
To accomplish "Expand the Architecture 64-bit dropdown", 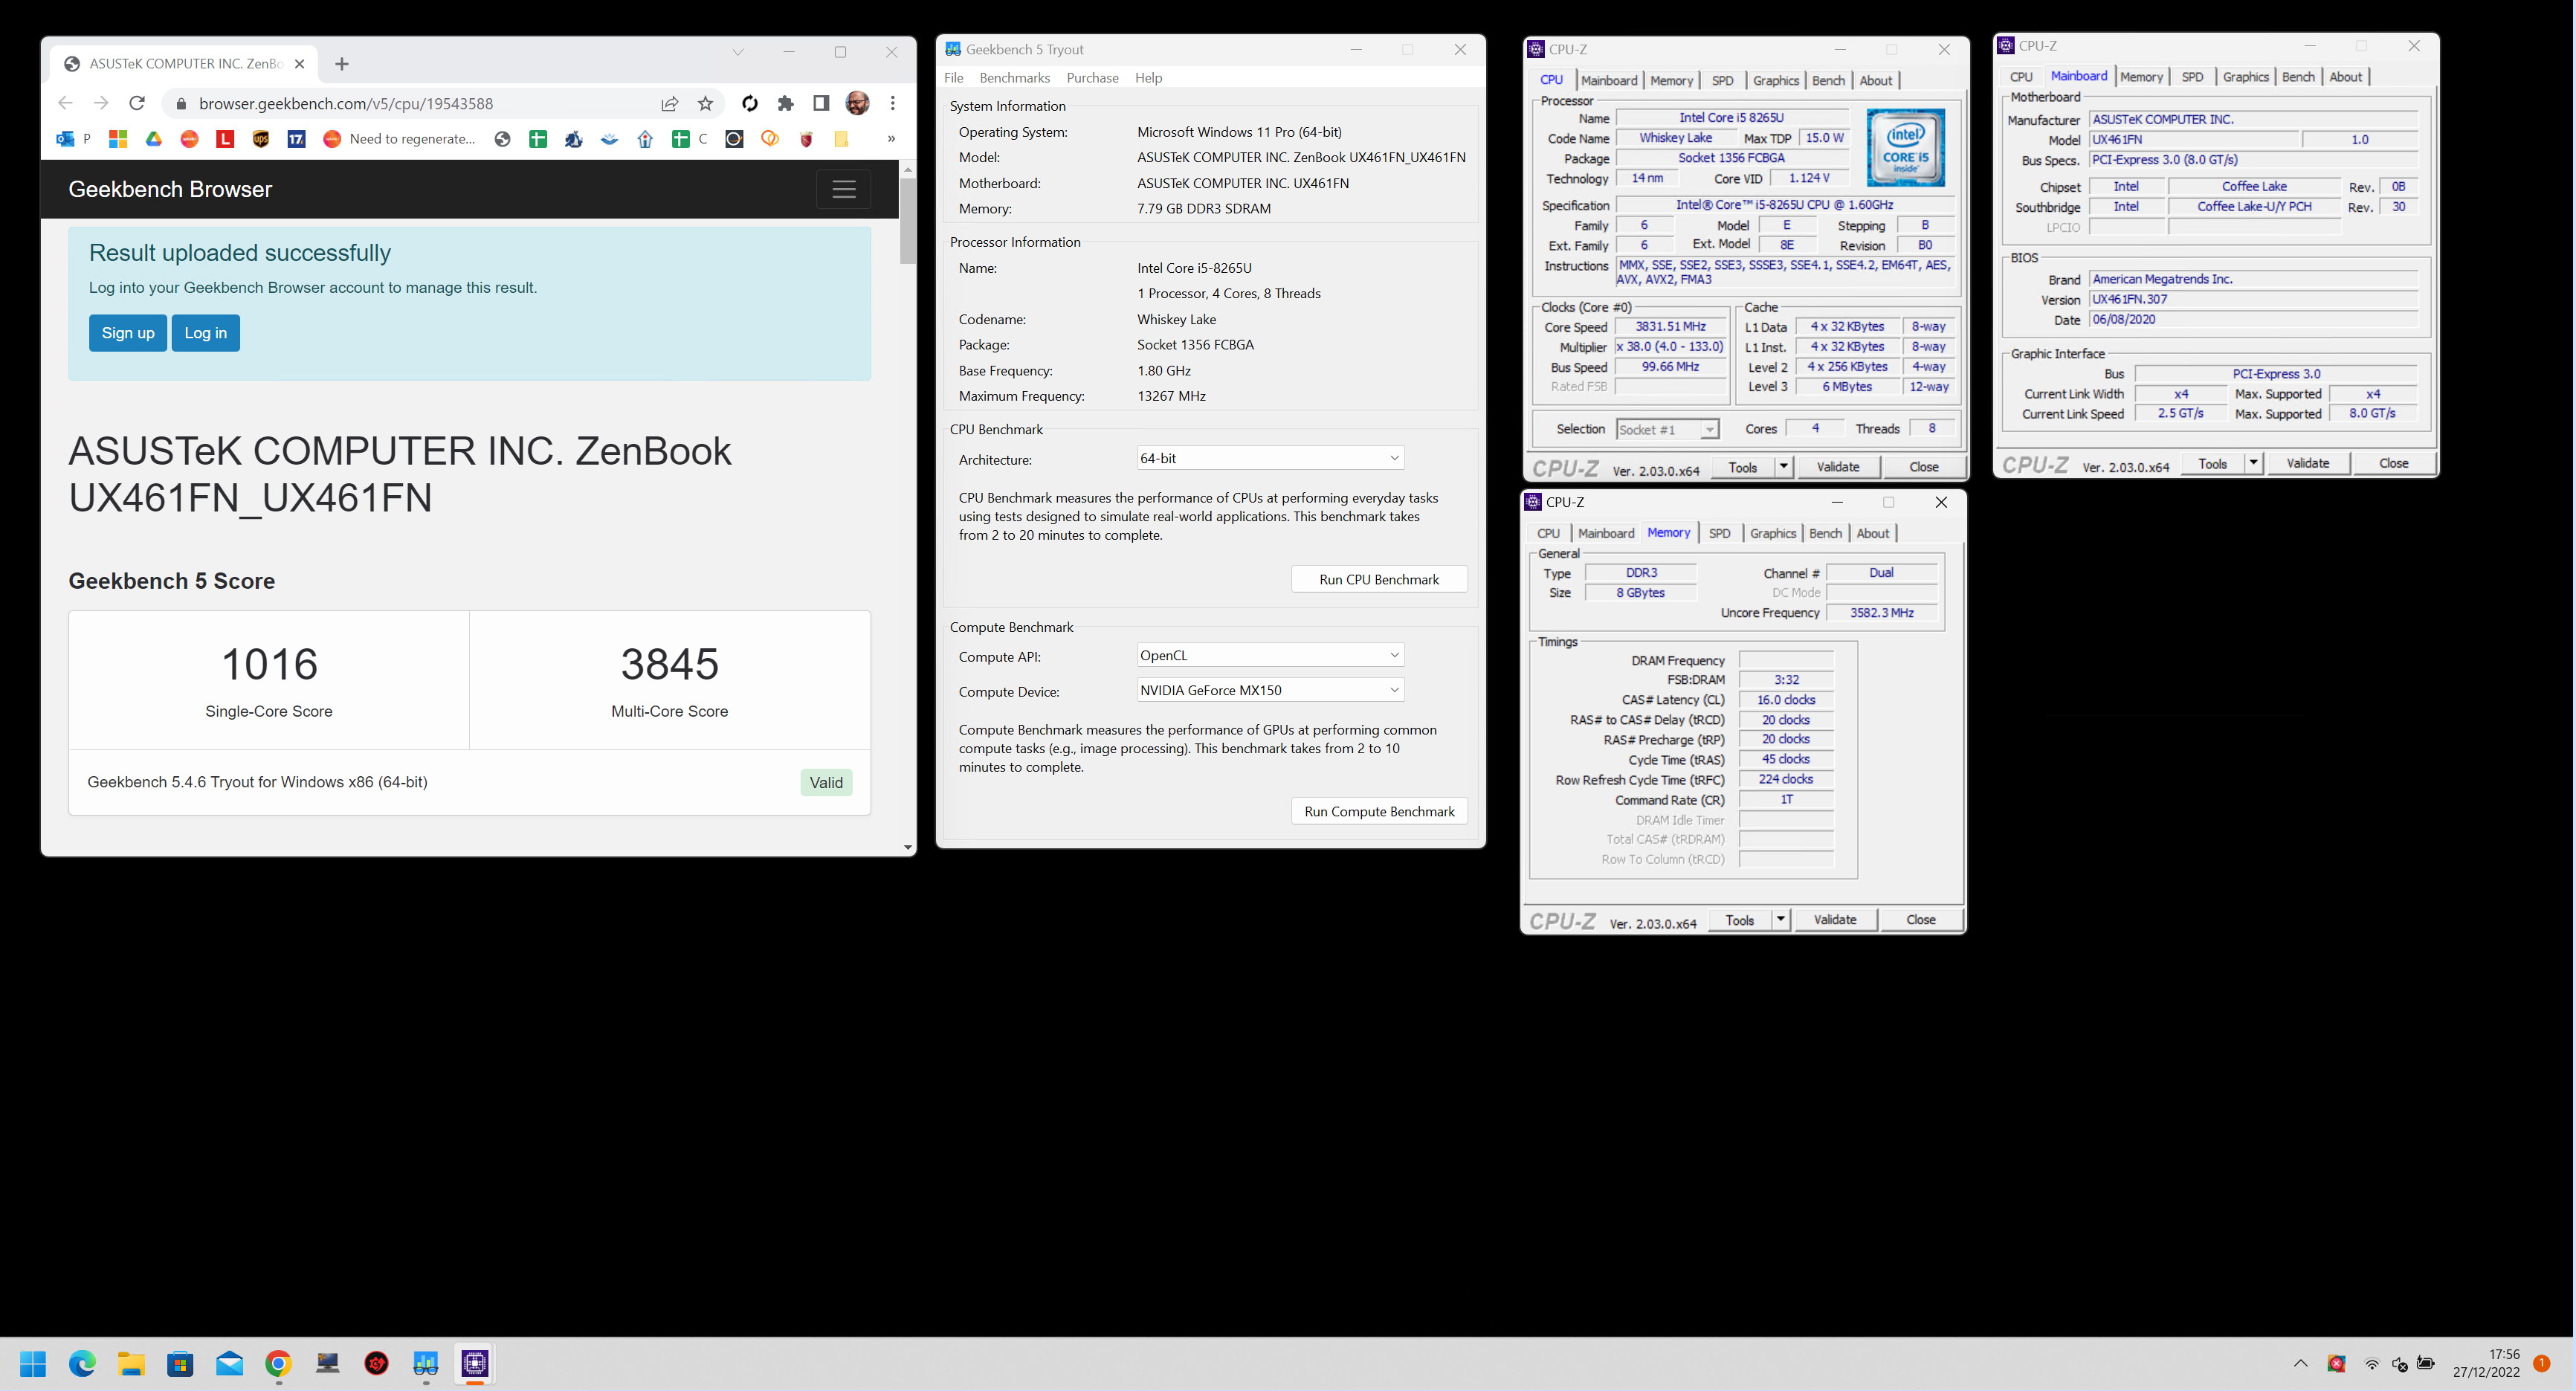I will coord(1270,458).
